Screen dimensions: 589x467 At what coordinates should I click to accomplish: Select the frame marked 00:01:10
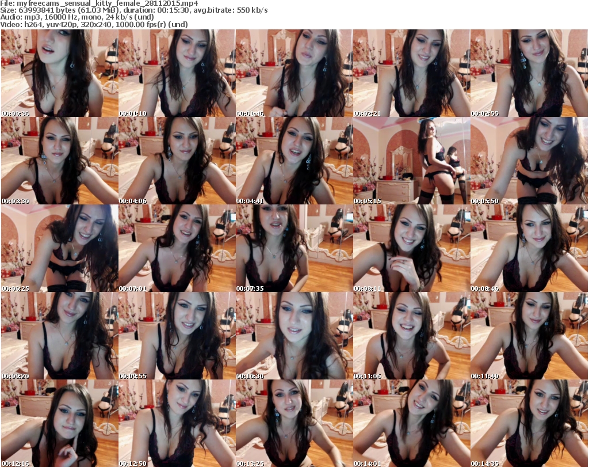[177, 73]
